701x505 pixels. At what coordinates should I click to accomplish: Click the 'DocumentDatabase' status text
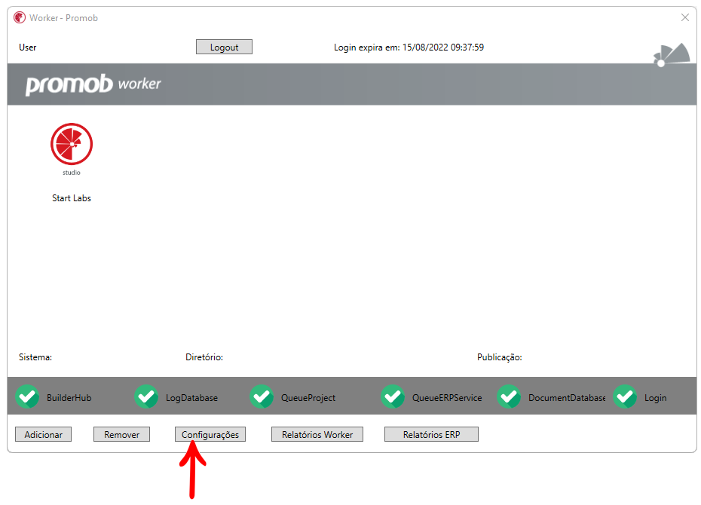[567, 398]
